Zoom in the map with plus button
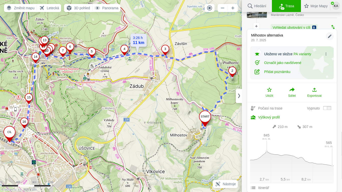This screenshot has width=342, height=192. tap(233, 8)
